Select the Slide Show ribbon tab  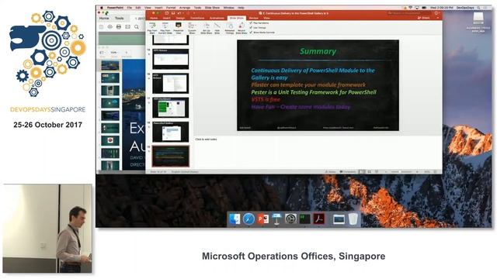click(x=236, y=19)
